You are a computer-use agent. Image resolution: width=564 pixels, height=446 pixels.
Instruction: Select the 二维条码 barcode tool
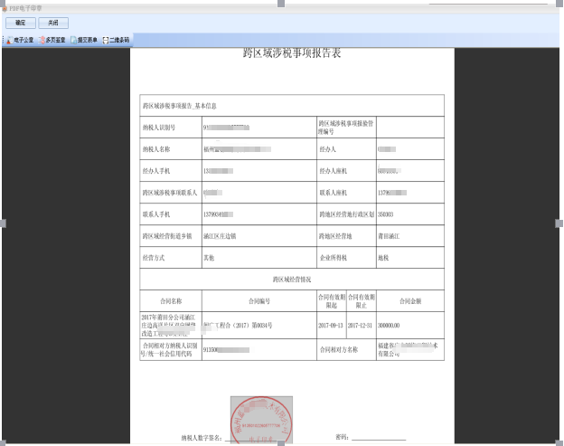coord(116,40)
